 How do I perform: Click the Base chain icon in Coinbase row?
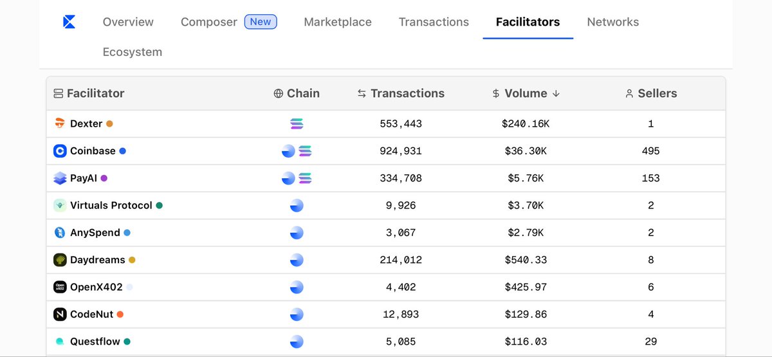[288, 151]
